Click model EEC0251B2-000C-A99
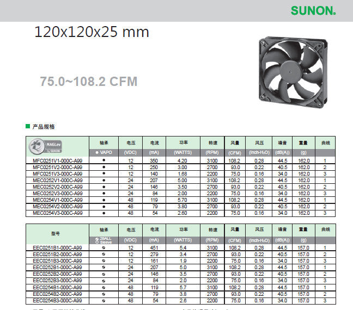 click(57, 254)
